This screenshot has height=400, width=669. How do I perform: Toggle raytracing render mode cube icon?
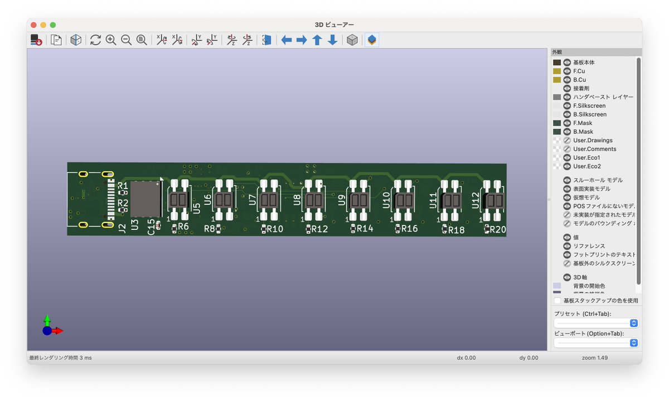[x=76, y=40]
